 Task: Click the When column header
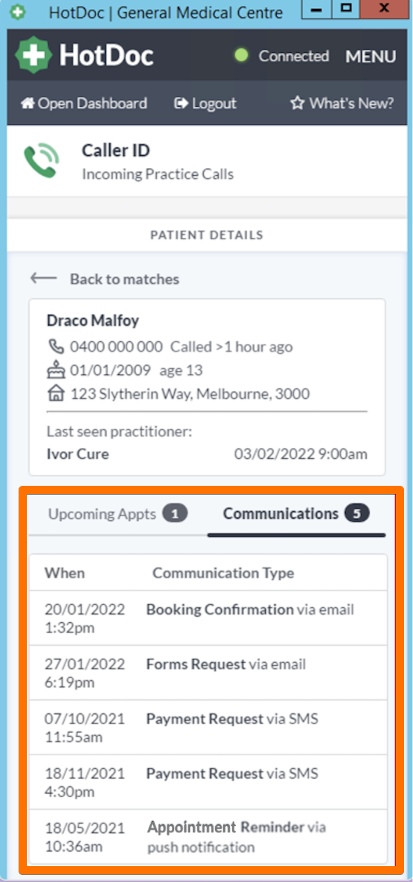pos(65,573)
